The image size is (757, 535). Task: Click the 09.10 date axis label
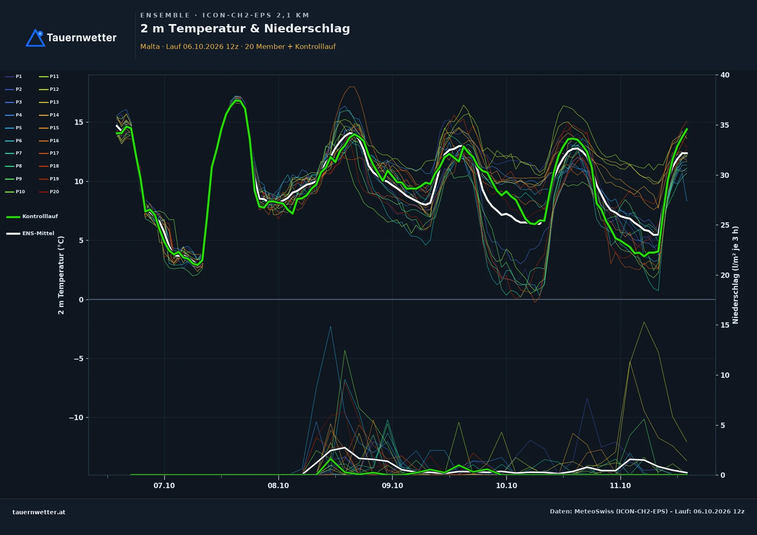[392, 486]
